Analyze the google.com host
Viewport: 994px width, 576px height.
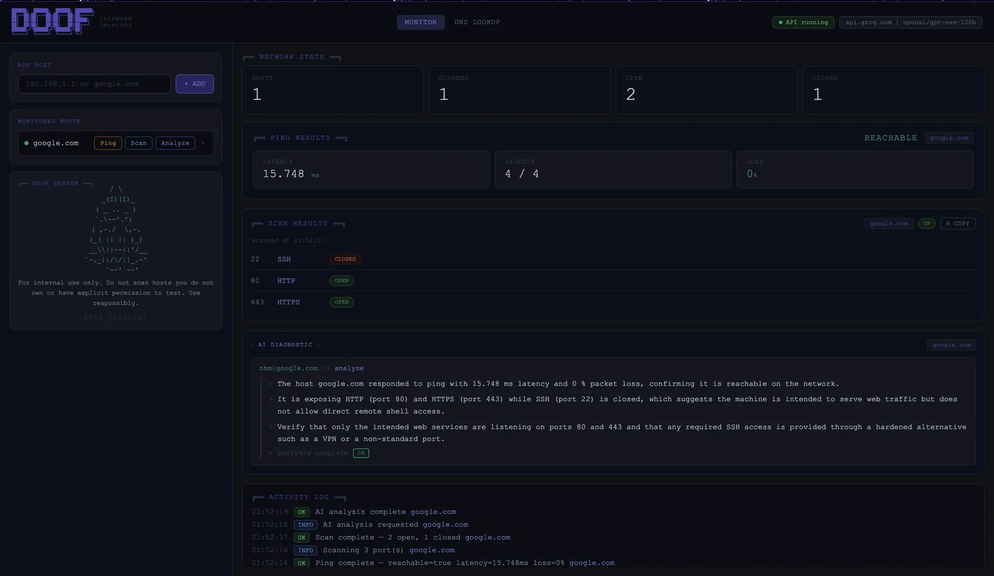pyautogui.click(x=175, y=143)
